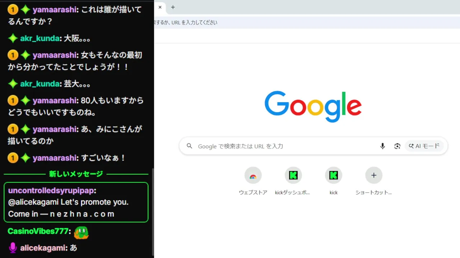Open the AI モード button
The width and height of the screenshot is (460, 258).
click(424, 146)
